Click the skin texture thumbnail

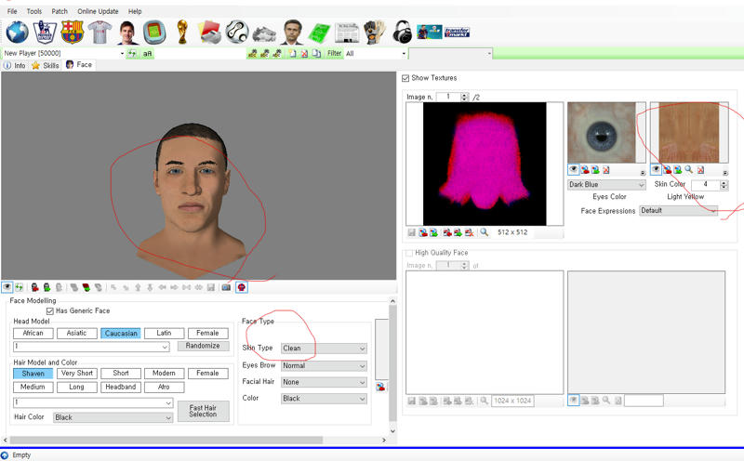click(x=689, y=133)
